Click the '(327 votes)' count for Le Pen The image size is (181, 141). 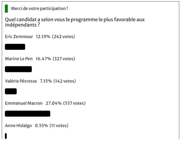click(x=64, y=59)
